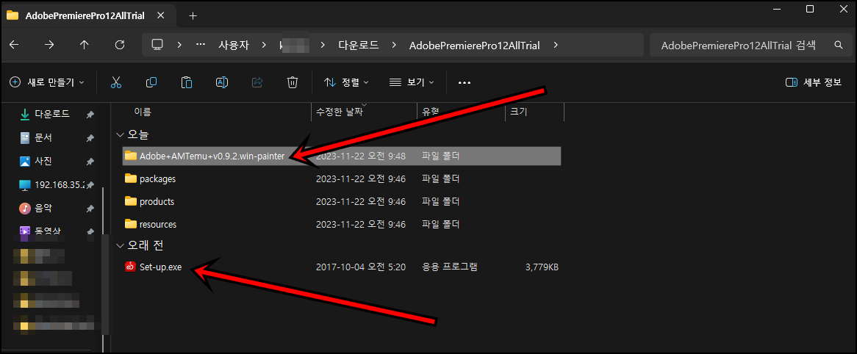Sort by 이름 column header
Image resolution: width=857 pixels, height=354 pixels.
coord(143,112)
